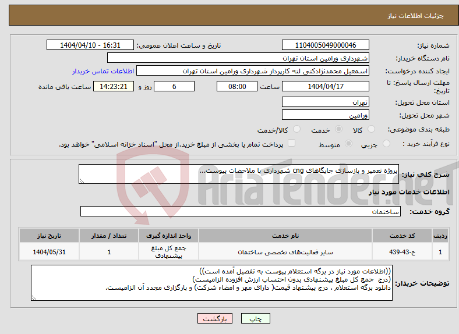
Task: Click the بازگشت (back) button
Action: click(x=215, y=318)
